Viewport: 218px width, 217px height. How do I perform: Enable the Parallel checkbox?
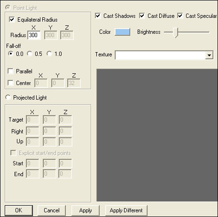pos(10,71)
